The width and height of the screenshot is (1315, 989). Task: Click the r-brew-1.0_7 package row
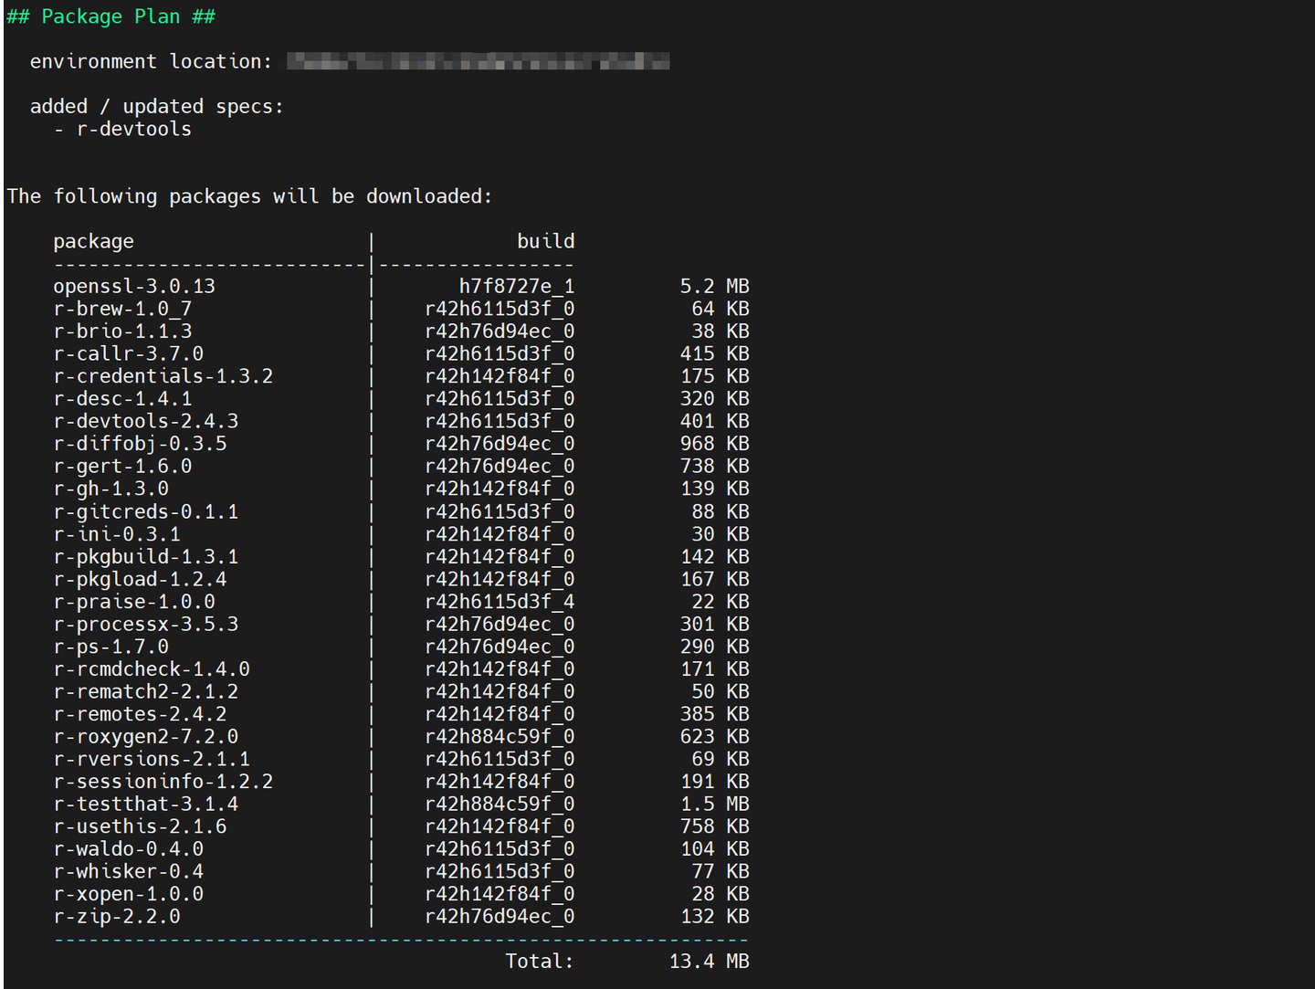coord(401,309)
